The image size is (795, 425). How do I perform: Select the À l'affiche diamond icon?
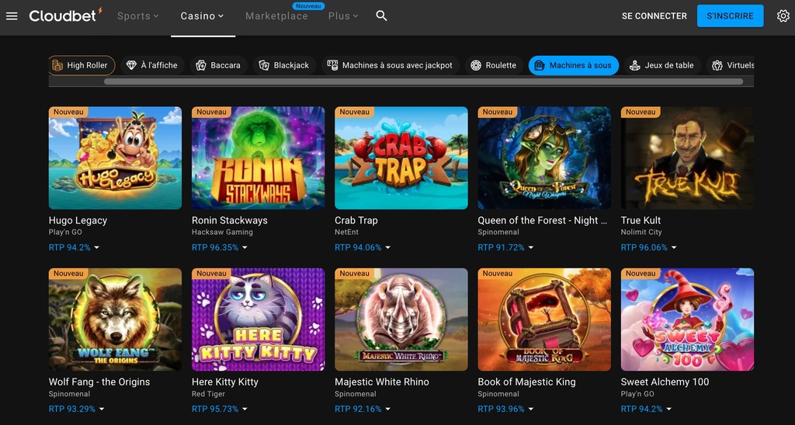click(131, 65)
